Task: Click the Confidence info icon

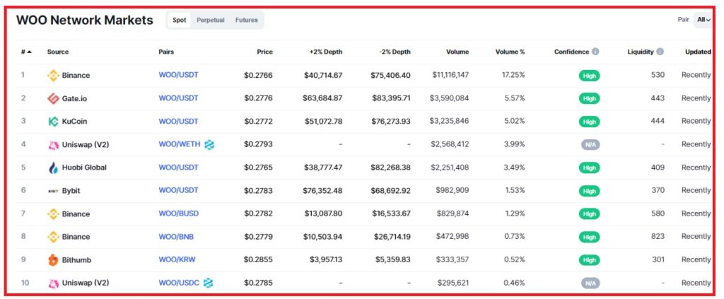Action: point(595,52)
